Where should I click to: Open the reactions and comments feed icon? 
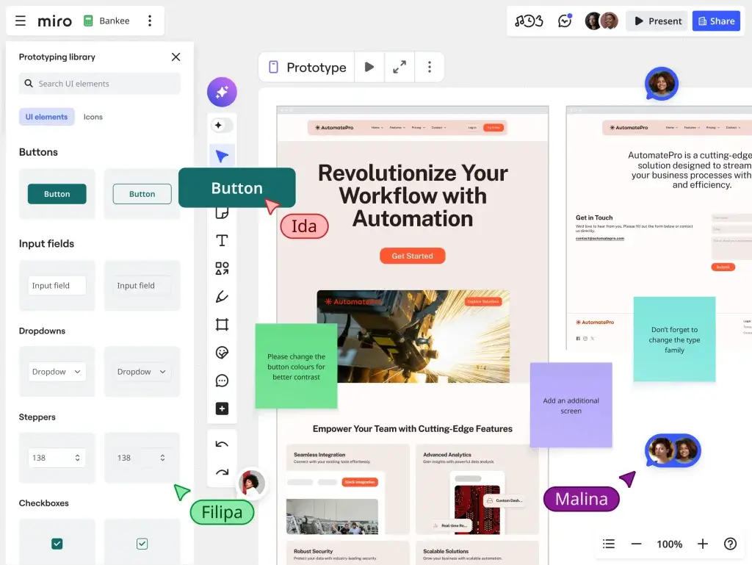[x=565, y=21]
